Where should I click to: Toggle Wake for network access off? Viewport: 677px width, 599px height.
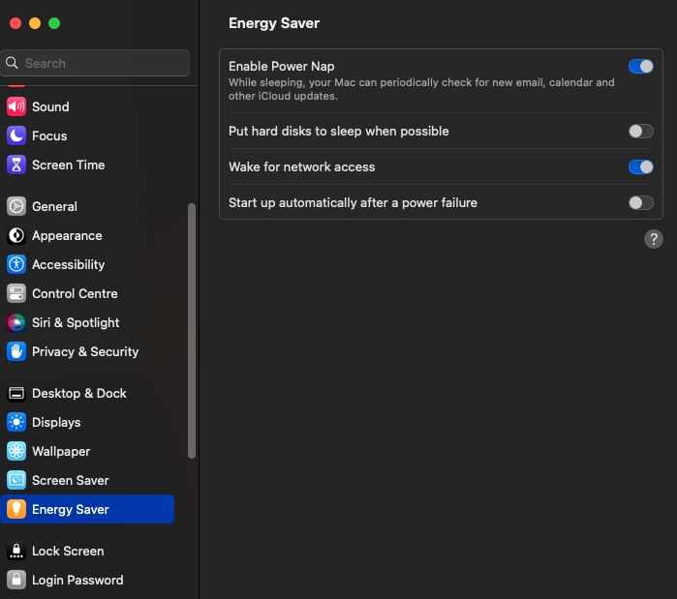640,167
